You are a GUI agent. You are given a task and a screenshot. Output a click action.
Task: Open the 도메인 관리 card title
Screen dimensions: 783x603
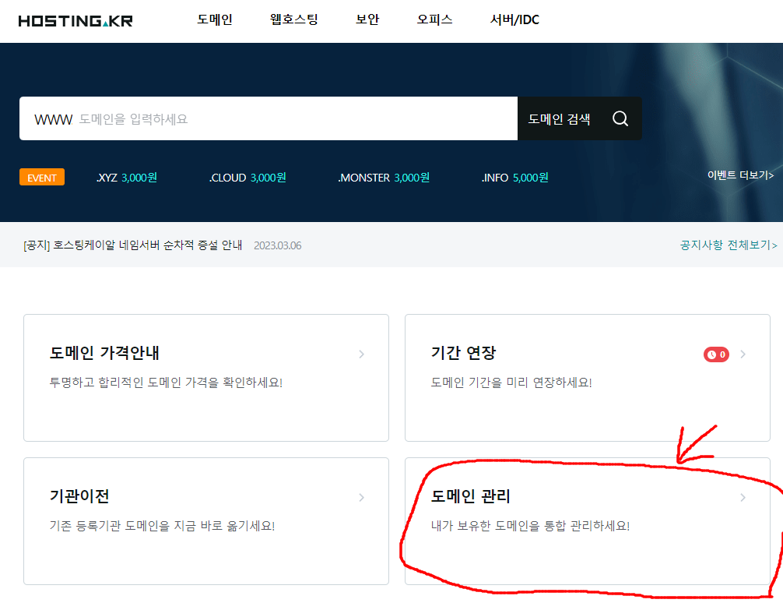pos(471,496)
